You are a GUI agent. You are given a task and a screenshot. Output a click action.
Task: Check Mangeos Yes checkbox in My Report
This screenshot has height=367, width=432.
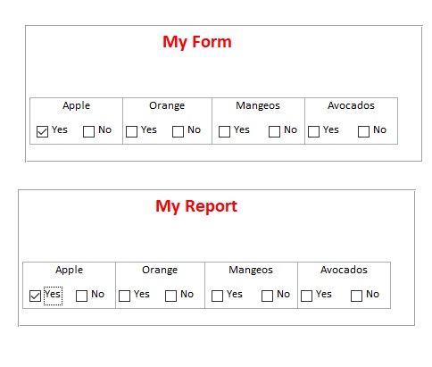(x=217, y=296)
